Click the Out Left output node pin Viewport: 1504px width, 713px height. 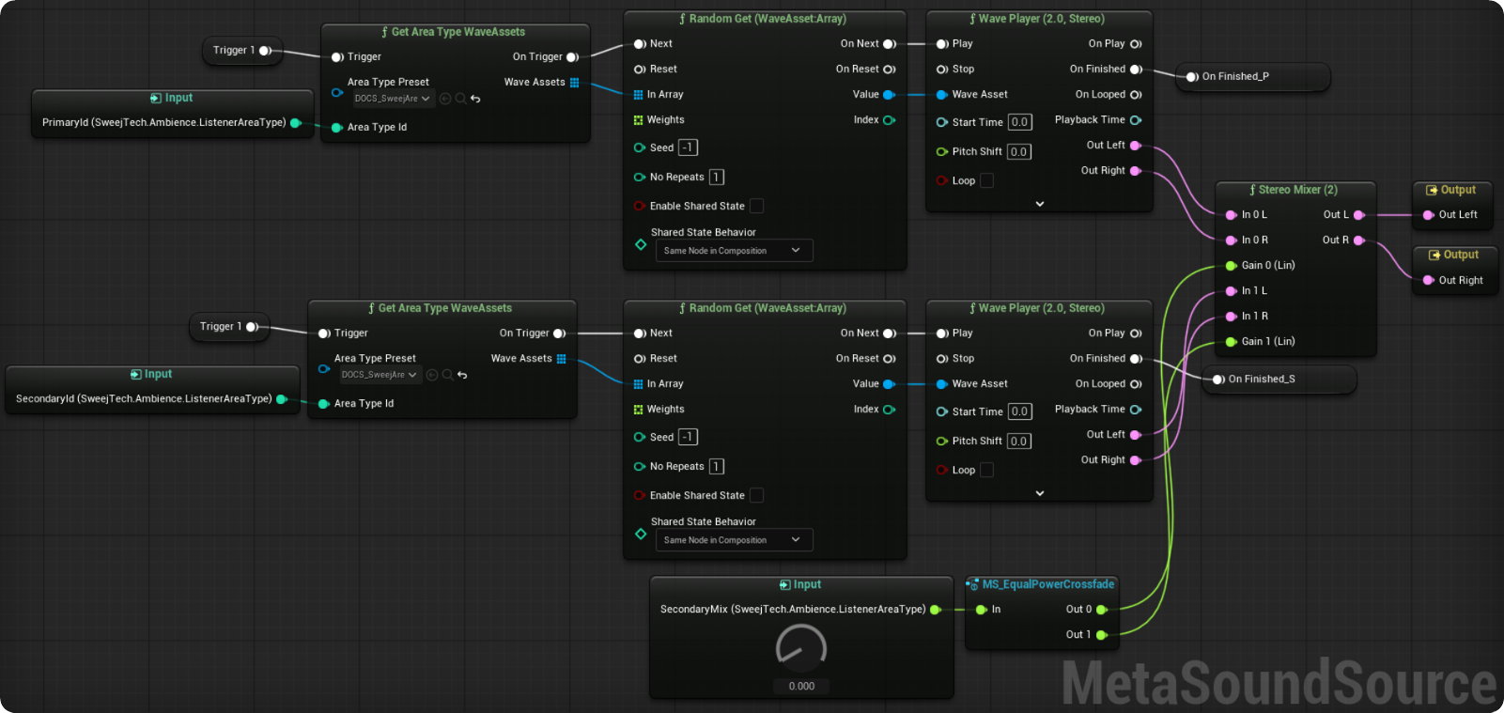pyautogui.click(x=1429, y=215)
